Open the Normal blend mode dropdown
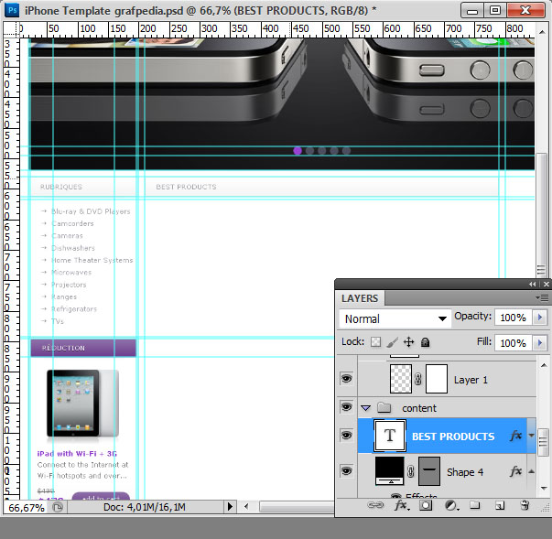The image size is (552, 539). tap(395, 318)
